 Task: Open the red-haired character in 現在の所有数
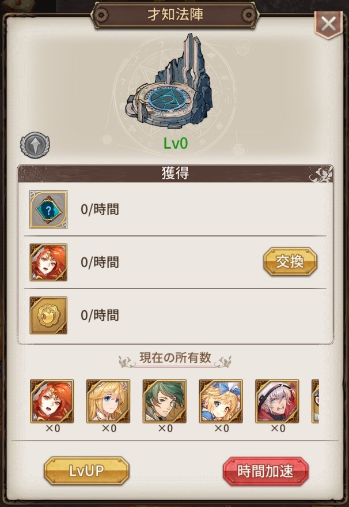pyautogui.click(x=52, y=401)
